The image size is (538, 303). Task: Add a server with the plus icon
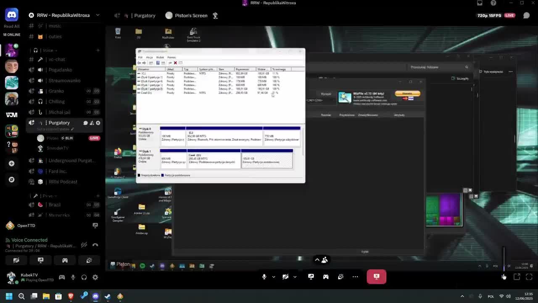click(11, 163)
